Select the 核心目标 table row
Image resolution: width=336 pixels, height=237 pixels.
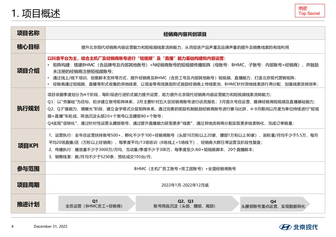(168, 46)
